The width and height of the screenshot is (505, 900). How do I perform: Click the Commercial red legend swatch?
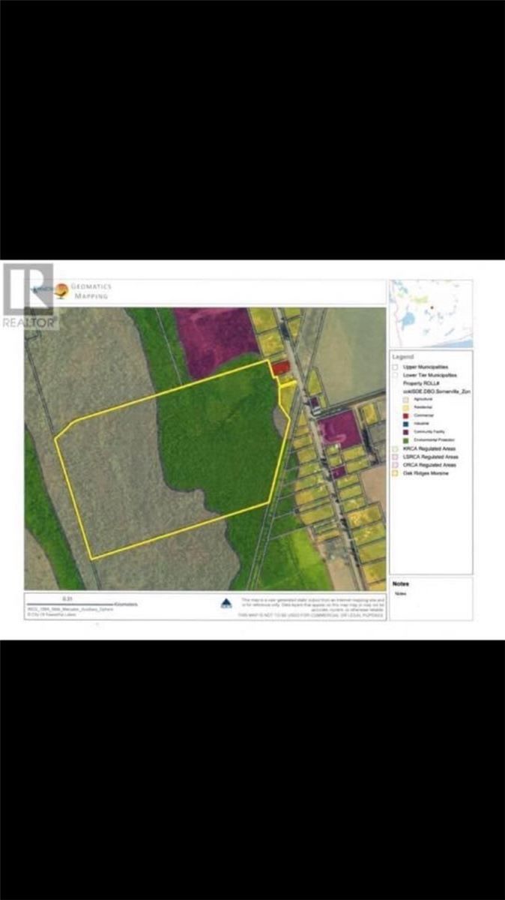pos(406,415)
